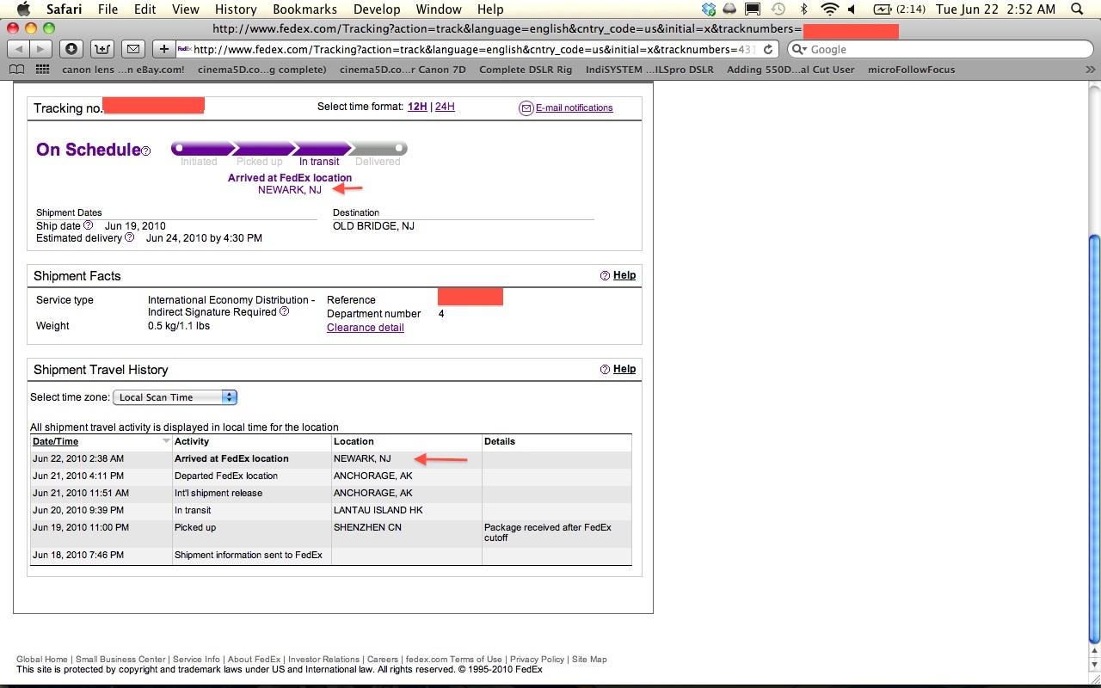The height and width of the screenshot is (688, 1101).
Task: Click the display mirroring menu bar icon
Action: [753, 9]
